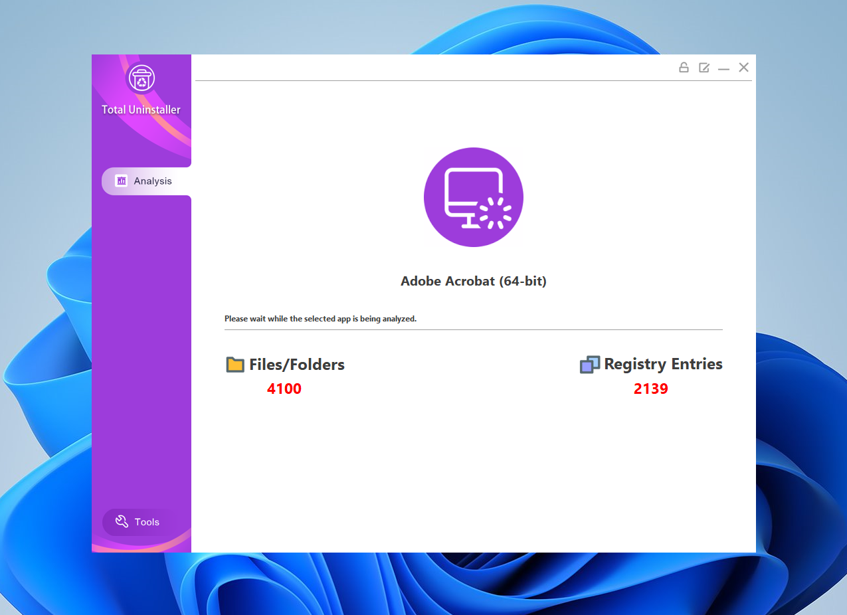847x615 pixels.
Task: Click the Total Uninstaller name text
Action: click(141, 110)
